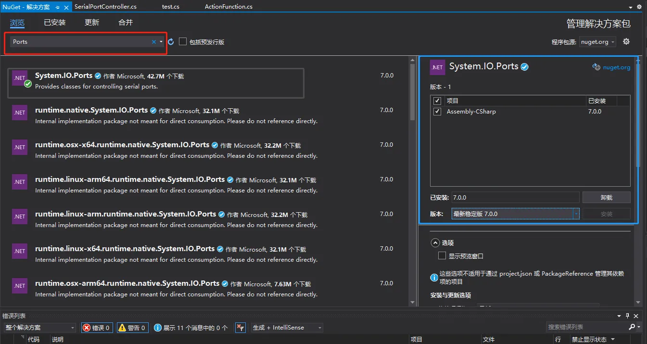Viewport: 647px width, 344px height.
Task: Click the .NET icon of the linux-arm64 runtime package
Action: click(20, 182)
